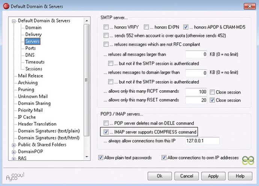
Task: Toggle IMAP server supports COMPRESS command
Action: coord(106,132)
